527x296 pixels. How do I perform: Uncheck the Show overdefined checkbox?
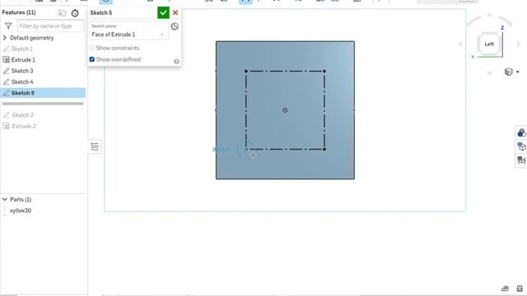coord(92,59)
